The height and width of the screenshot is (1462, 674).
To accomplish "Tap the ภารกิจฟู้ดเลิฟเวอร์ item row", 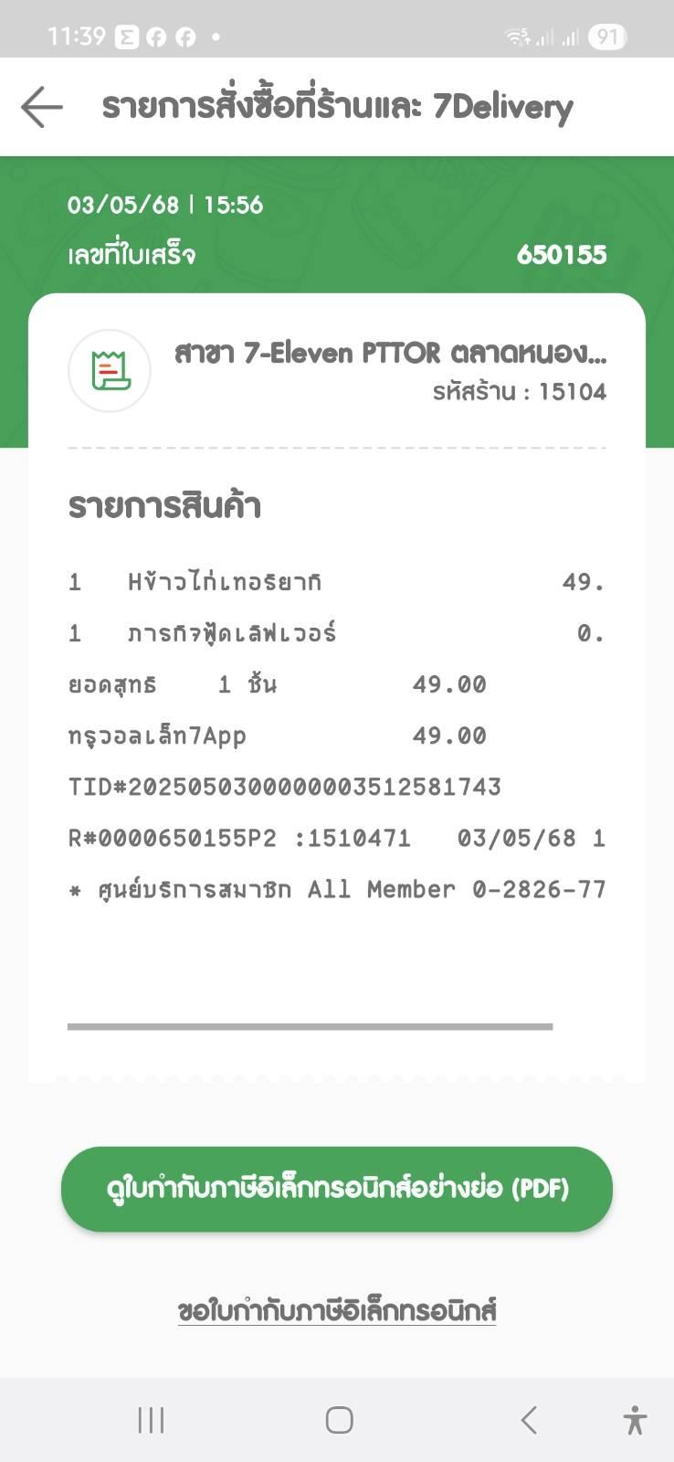I will pyautogui.click(x=337, y=633).
